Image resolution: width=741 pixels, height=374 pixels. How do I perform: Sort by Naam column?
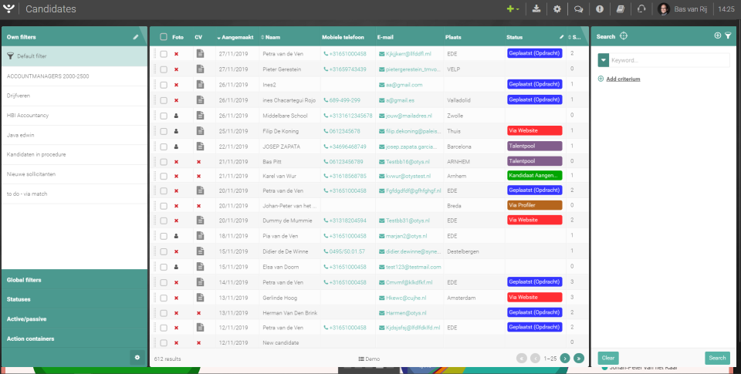coord(270,37)
